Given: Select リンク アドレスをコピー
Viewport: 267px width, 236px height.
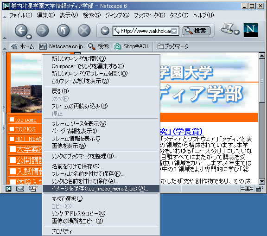Looking at the screenshot, I should 101,214.
